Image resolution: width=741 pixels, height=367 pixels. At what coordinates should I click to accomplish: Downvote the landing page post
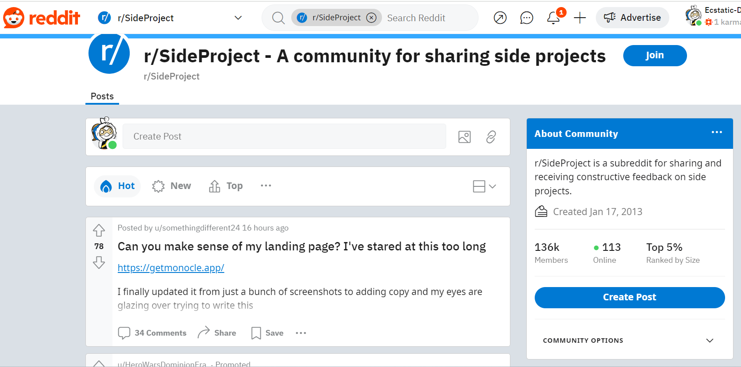99,262
